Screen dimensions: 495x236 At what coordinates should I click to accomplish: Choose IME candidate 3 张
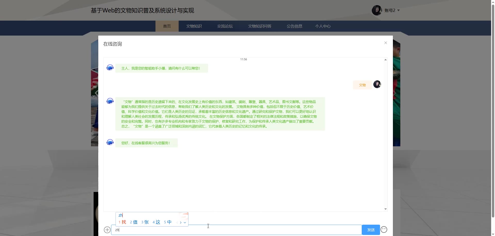[145, 222]
